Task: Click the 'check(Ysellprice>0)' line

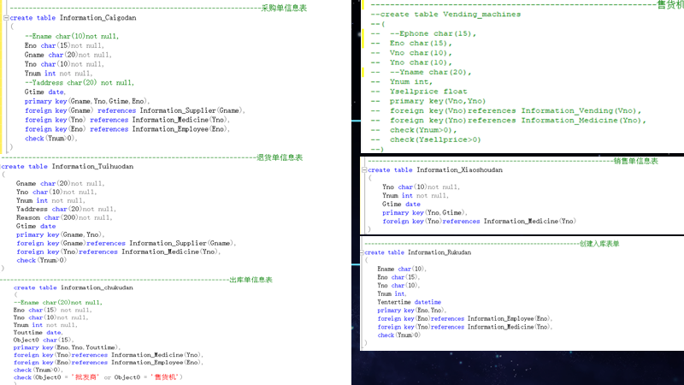Action: click(435, 139)
